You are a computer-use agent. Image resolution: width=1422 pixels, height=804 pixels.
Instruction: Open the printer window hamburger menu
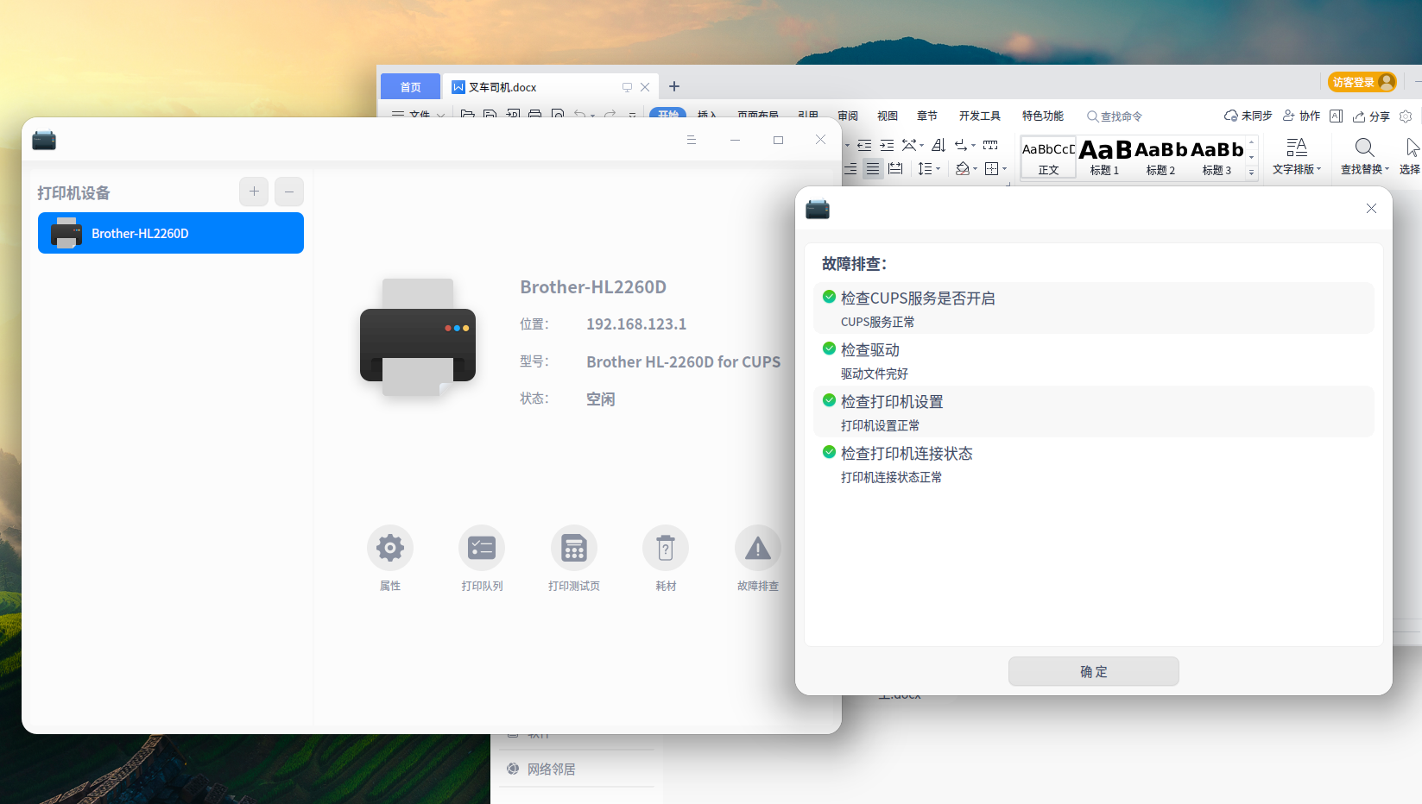click(x=691, y=139)
